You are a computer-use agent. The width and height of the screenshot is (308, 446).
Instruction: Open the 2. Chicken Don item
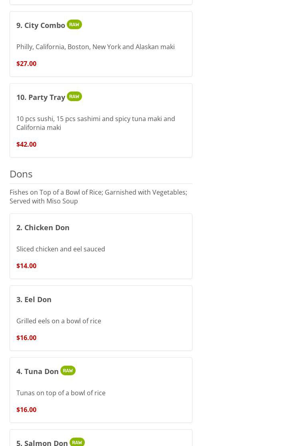pyautogui.click(x=43, y=227)
